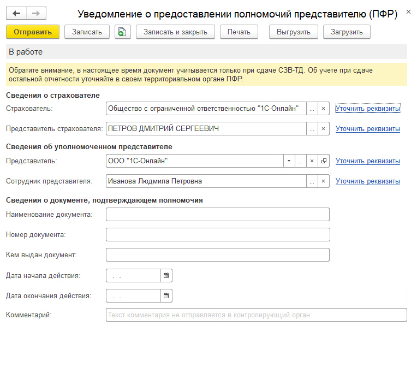Click Уточнить реквизиты link next to Страхователь

[367, 109]
